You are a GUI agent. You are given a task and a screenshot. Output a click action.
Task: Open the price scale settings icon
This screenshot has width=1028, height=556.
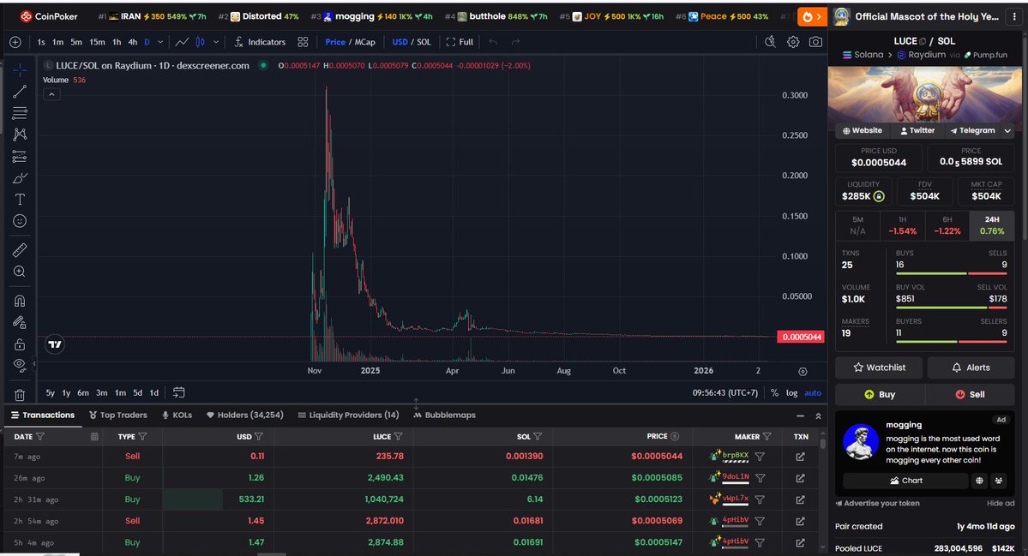(803, 371)
